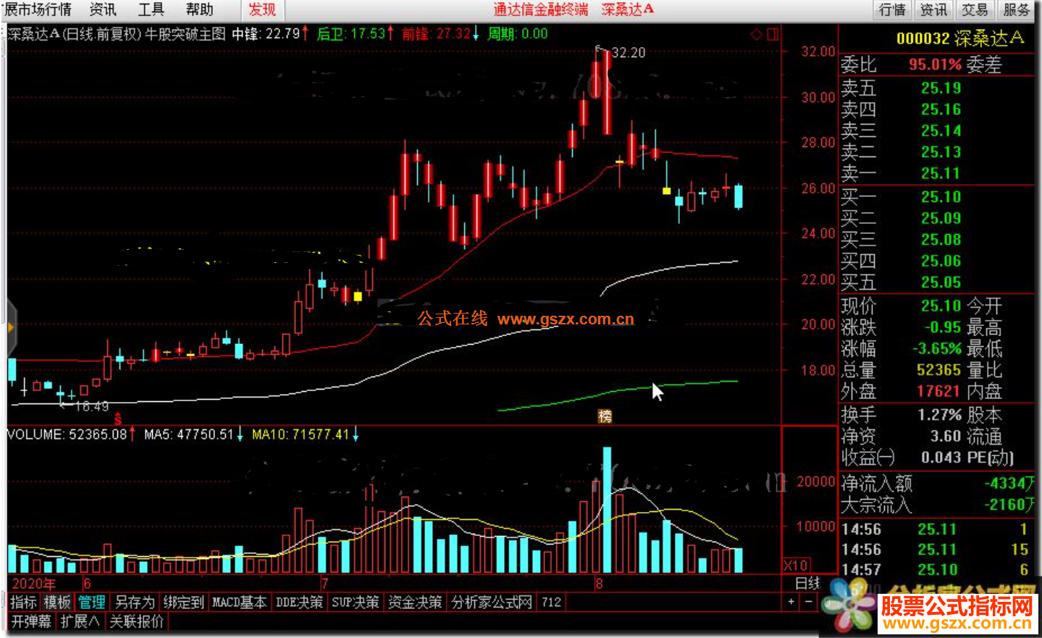Click the www.gszx.com.cn link on chart
This screenshot has width=1042, height=638.
(566, 319)
